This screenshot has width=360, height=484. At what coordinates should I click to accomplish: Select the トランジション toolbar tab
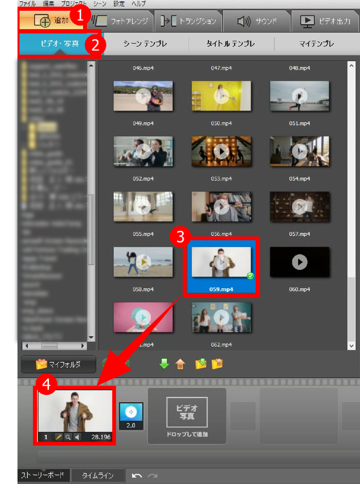(x=188, y=21)
